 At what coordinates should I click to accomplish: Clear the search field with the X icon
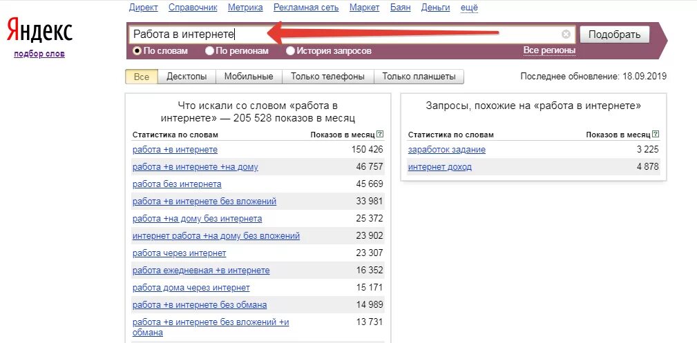[566, 35]
